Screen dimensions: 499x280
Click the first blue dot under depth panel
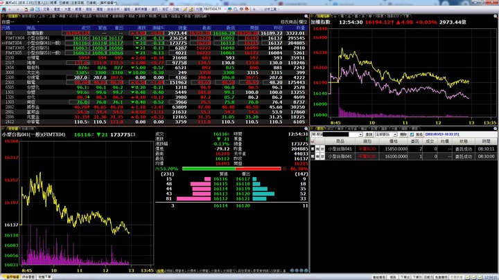pyautogui.click(x=292, y=271)
